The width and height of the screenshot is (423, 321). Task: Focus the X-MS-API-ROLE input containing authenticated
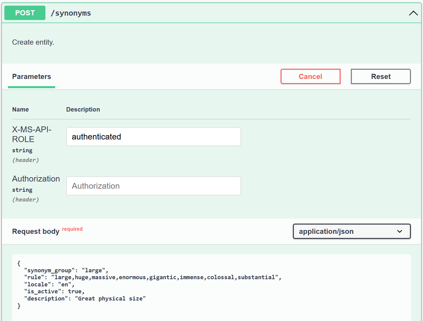click(x=153, y=137)
